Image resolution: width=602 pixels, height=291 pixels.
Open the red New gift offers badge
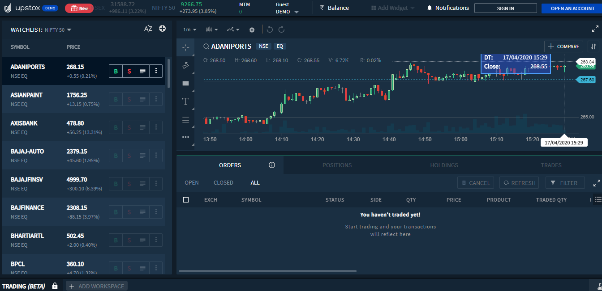coord(79,8)
